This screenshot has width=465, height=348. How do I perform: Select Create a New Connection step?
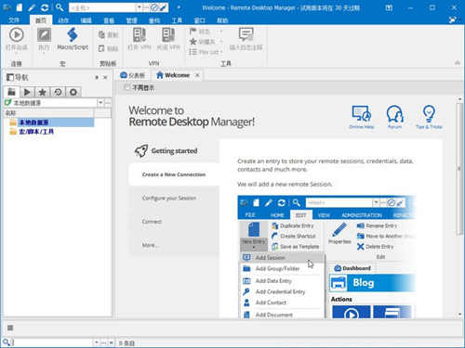[174, 174]
